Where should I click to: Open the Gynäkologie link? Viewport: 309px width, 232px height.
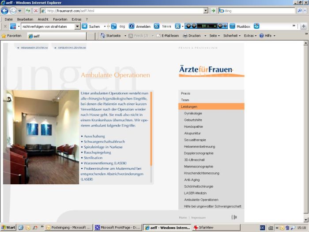click(193, 113)
